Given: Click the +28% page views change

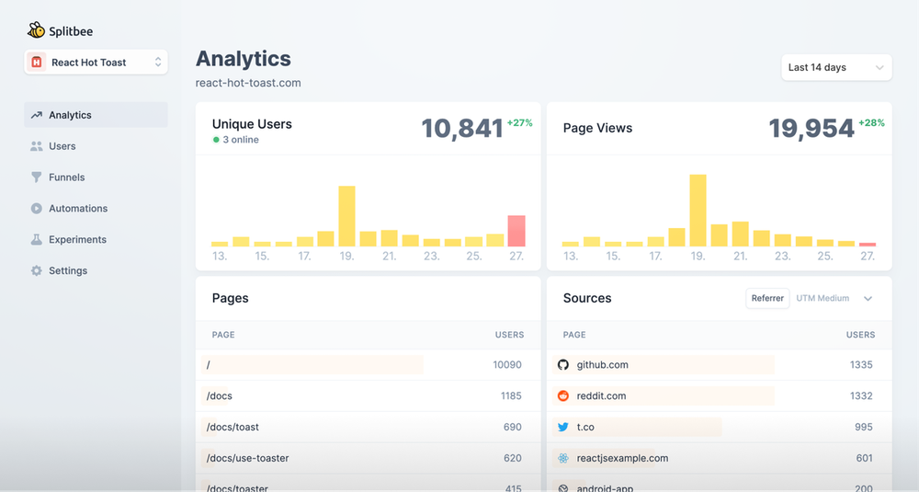Looking at the screenshot, I should pyautogui.click(x=871, y=122).
